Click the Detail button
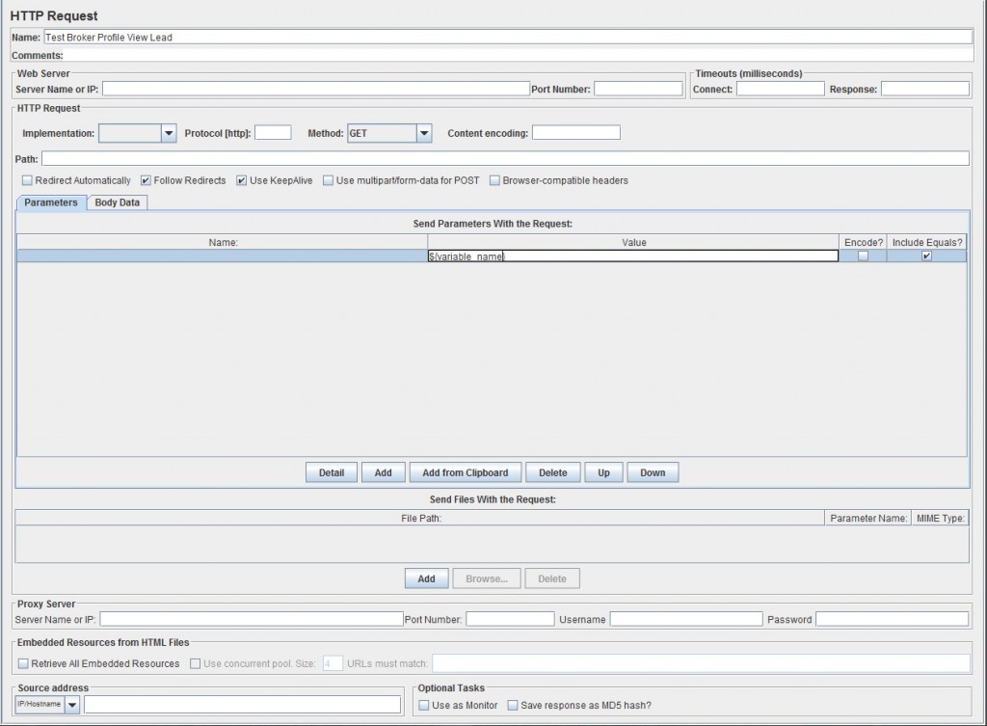The height and width of the screenshot is (726, 987). 332,472
